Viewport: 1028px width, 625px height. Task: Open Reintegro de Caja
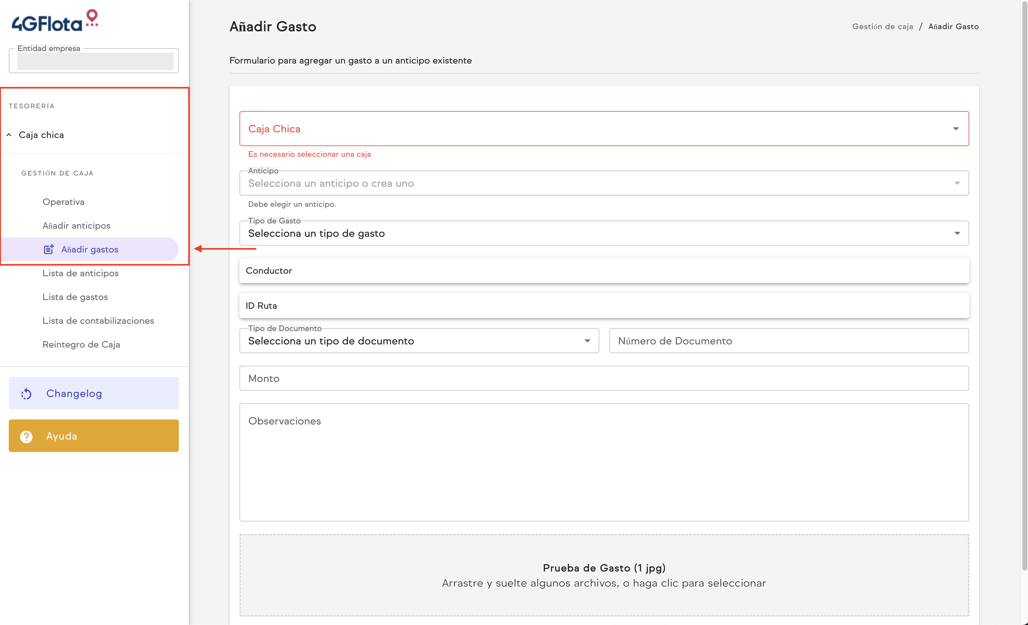pyautogui.click(x=81, y=345)
